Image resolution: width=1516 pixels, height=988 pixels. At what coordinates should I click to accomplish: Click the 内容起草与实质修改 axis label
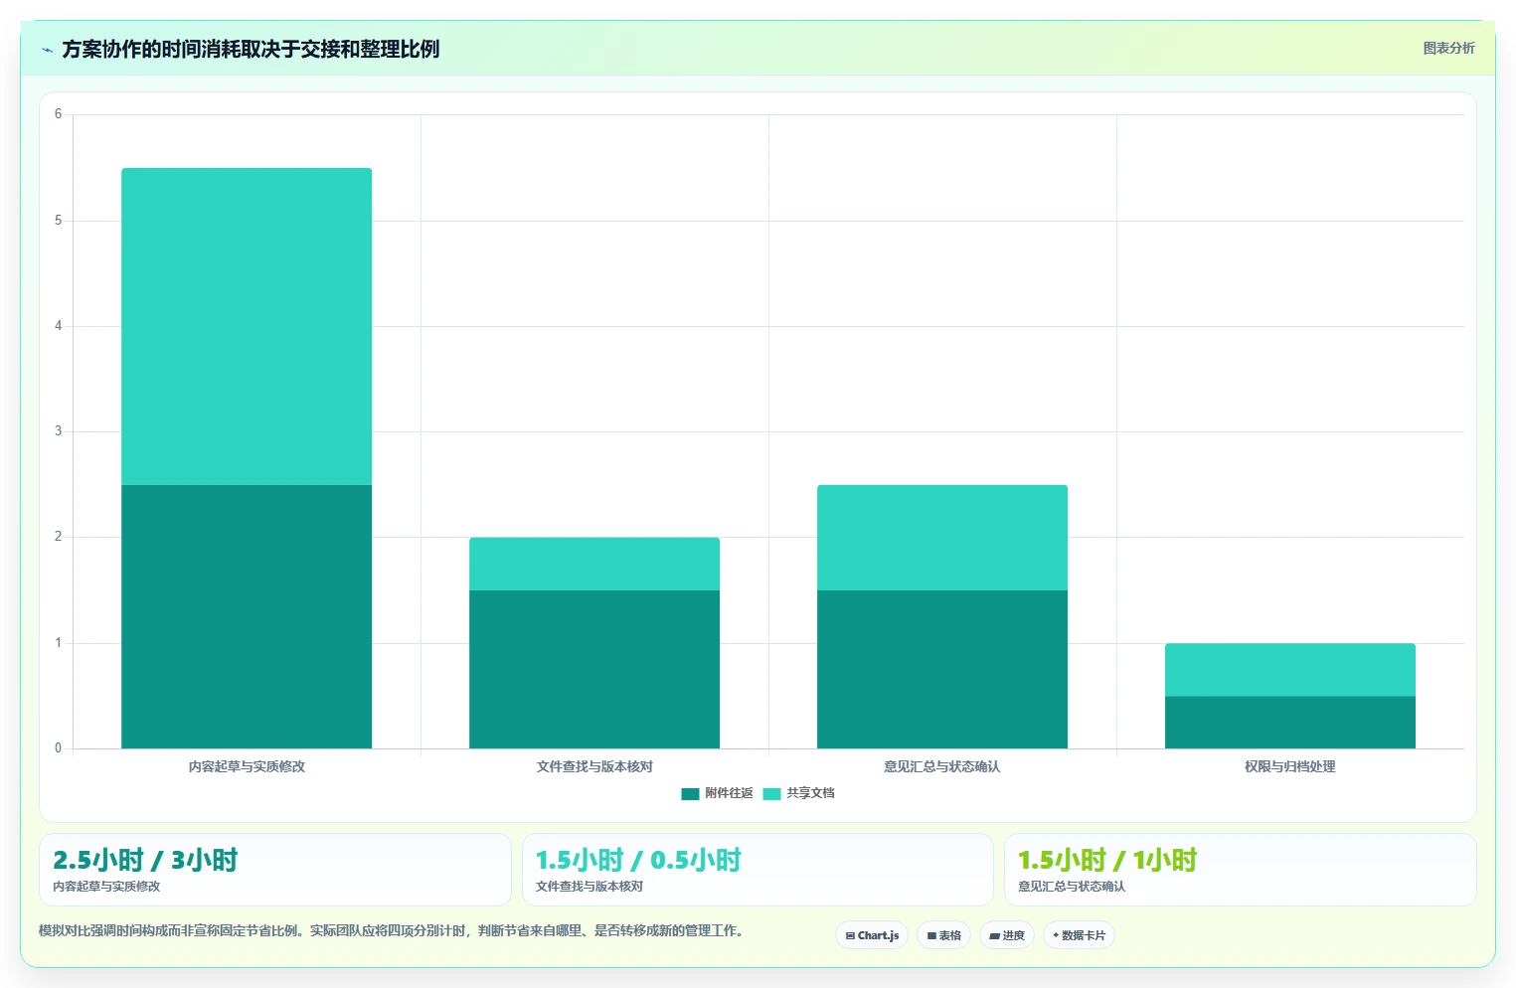pyautogui.click(x=247, y=766)
